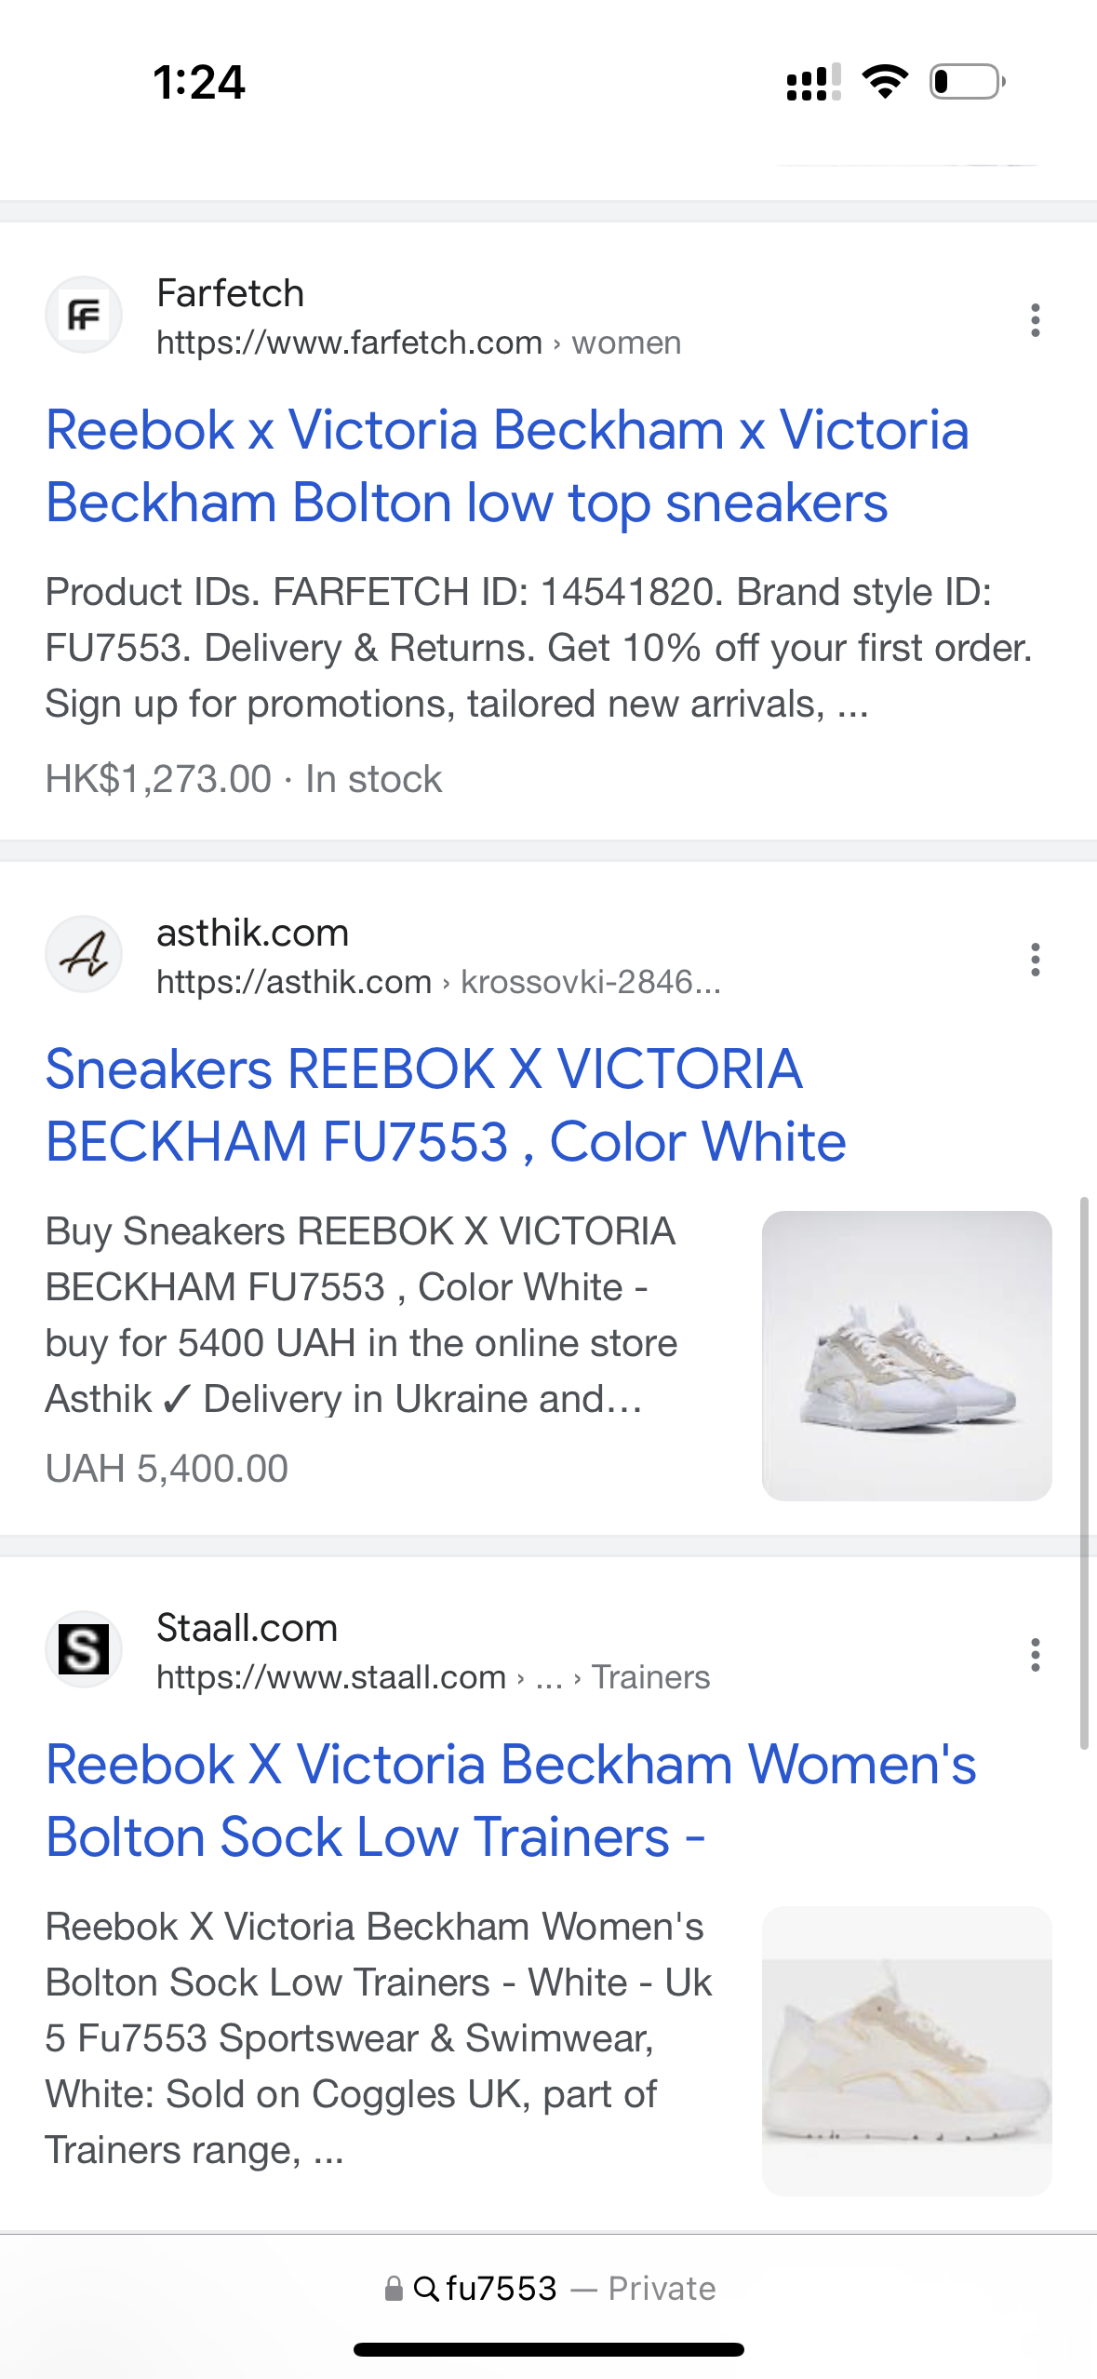Open the asthik Sneakers FU7553 Color White link
Screen dimensions: 1097x2379
(445, 1105)
